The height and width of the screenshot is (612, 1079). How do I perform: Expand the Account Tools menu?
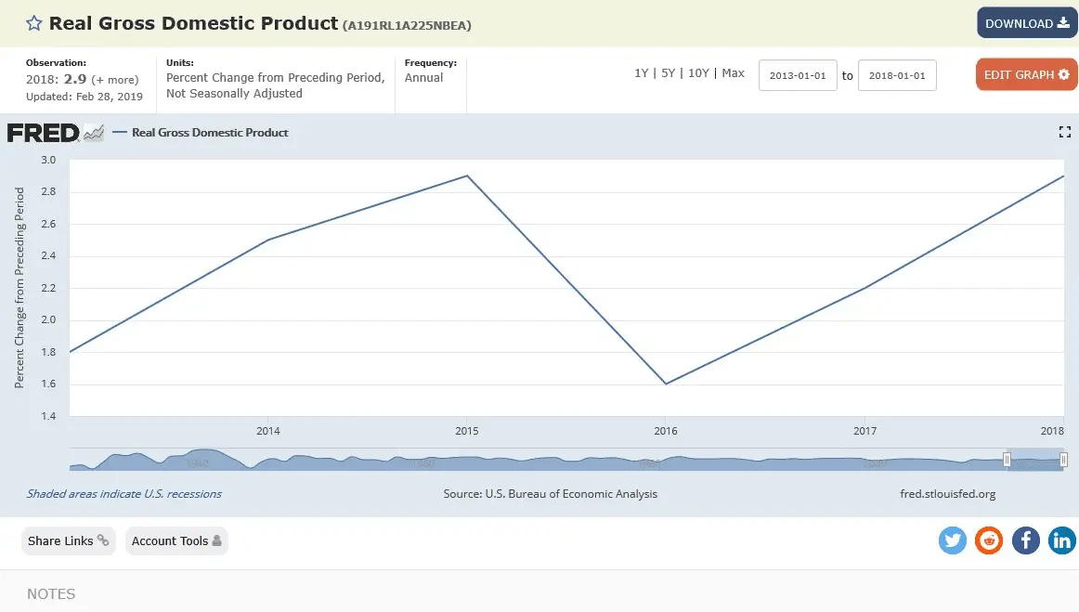176,540
